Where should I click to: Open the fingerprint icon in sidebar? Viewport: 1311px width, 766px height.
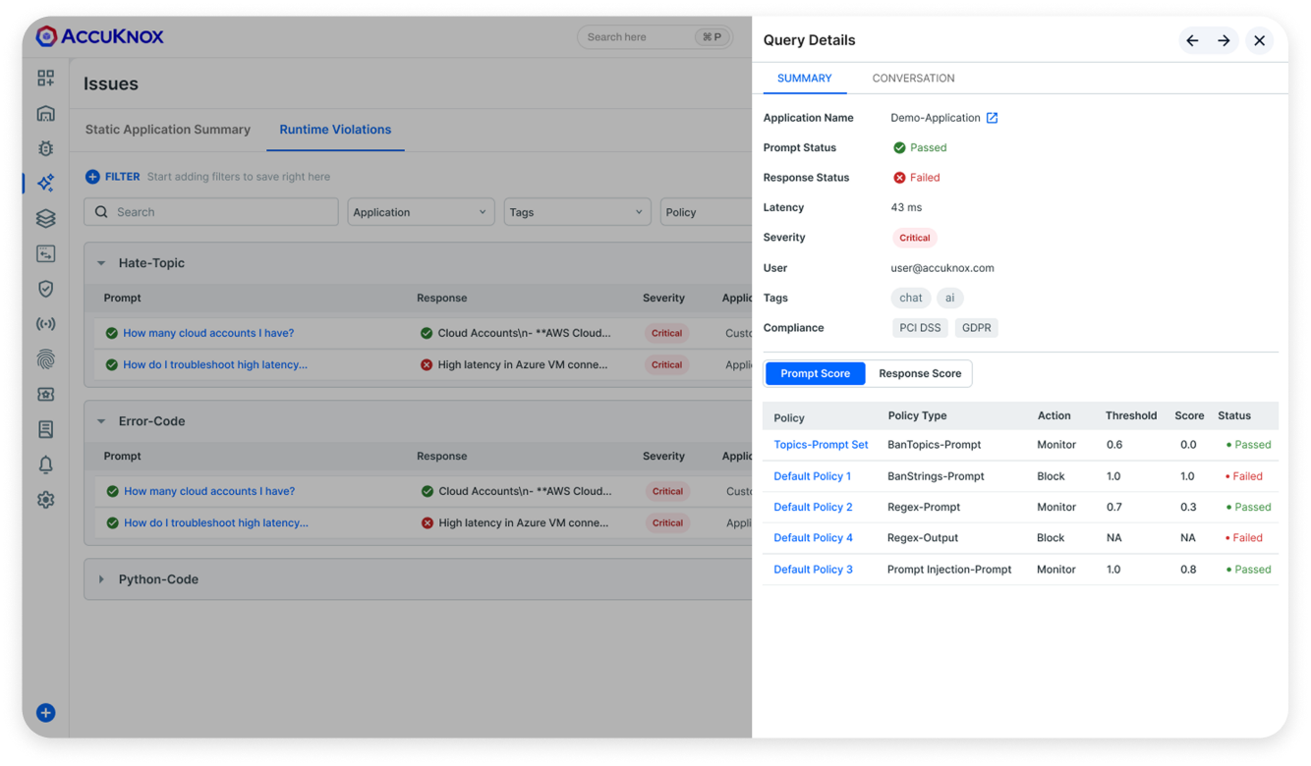[x=45, y=359]
